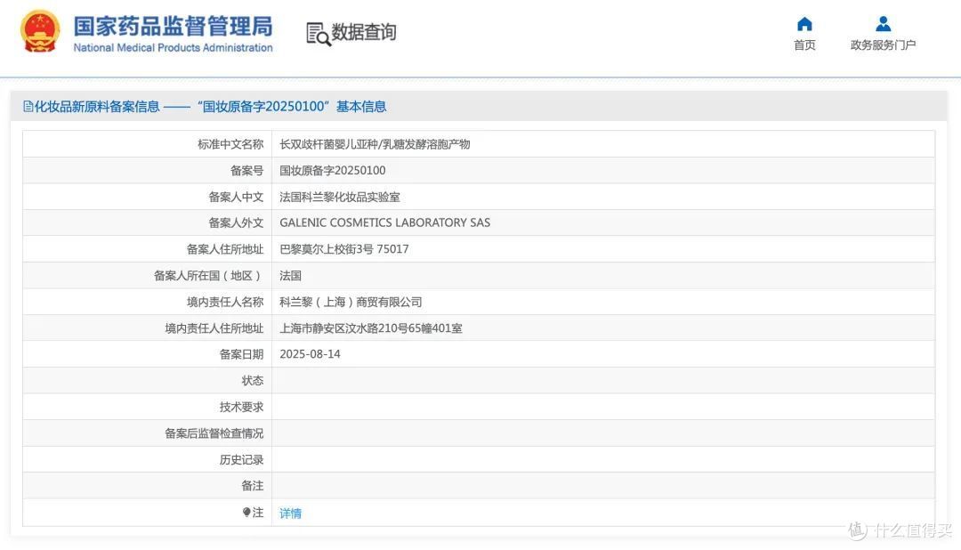Open the 数据查询 search icon
This screenshot has height=550, width=961.
coord(318,35)
